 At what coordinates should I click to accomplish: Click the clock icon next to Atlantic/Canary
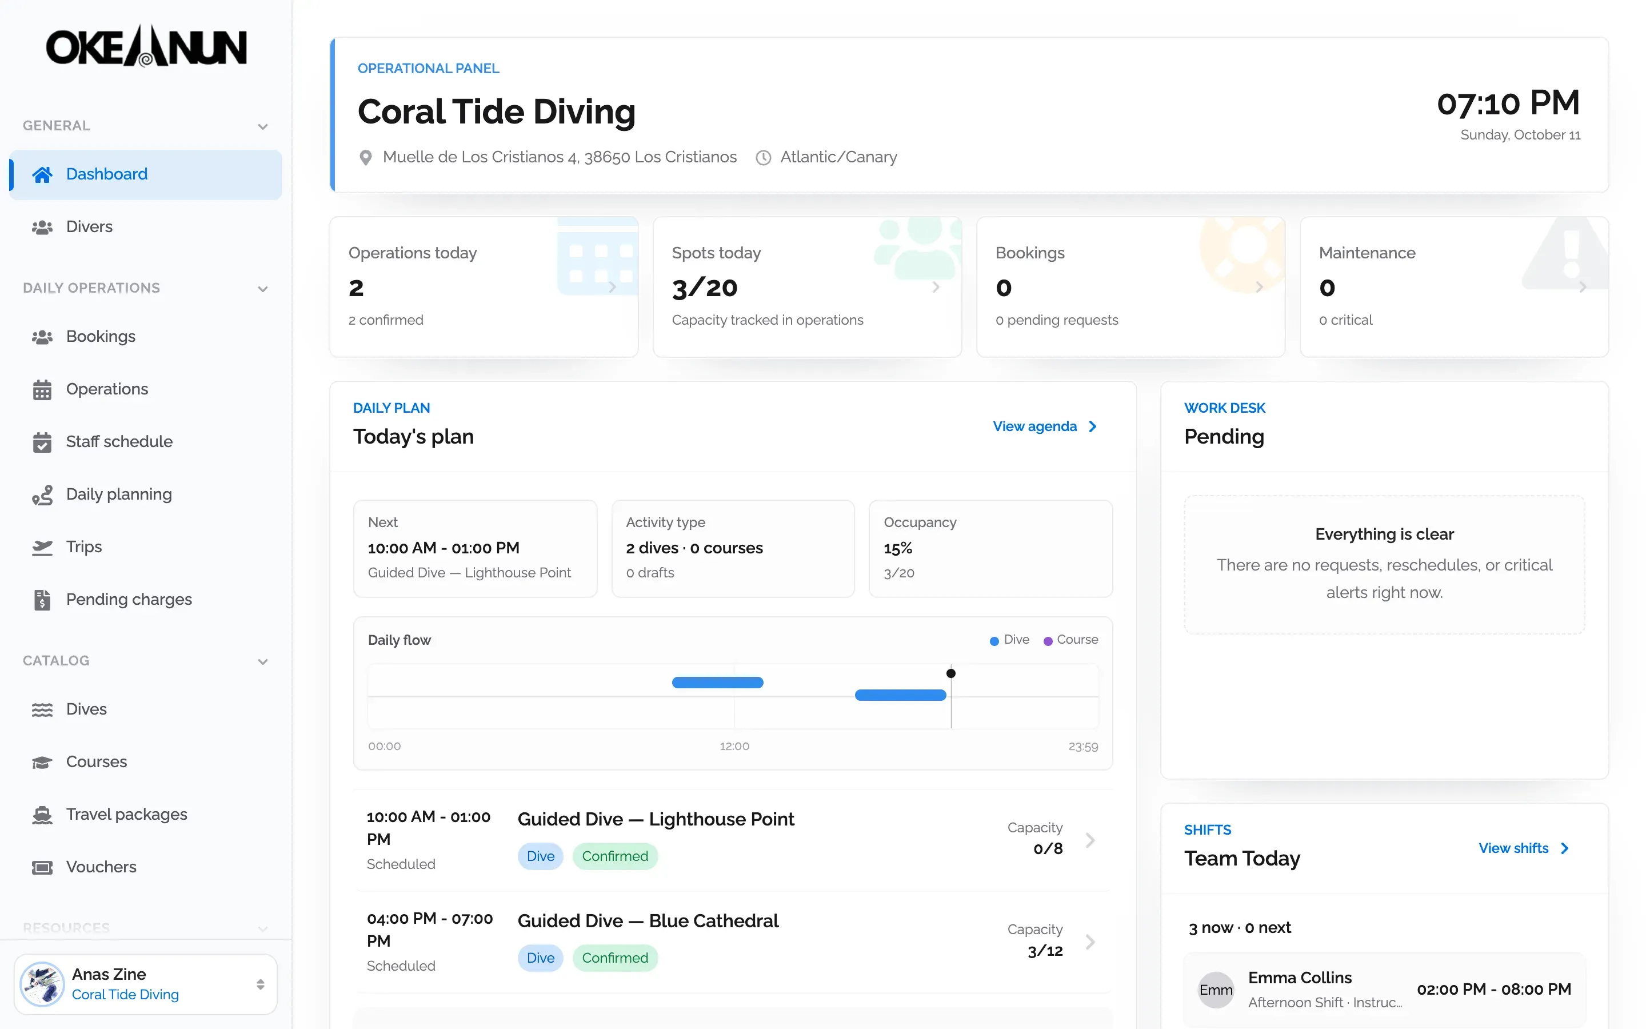pyautogui.click(x=763, y=157)
